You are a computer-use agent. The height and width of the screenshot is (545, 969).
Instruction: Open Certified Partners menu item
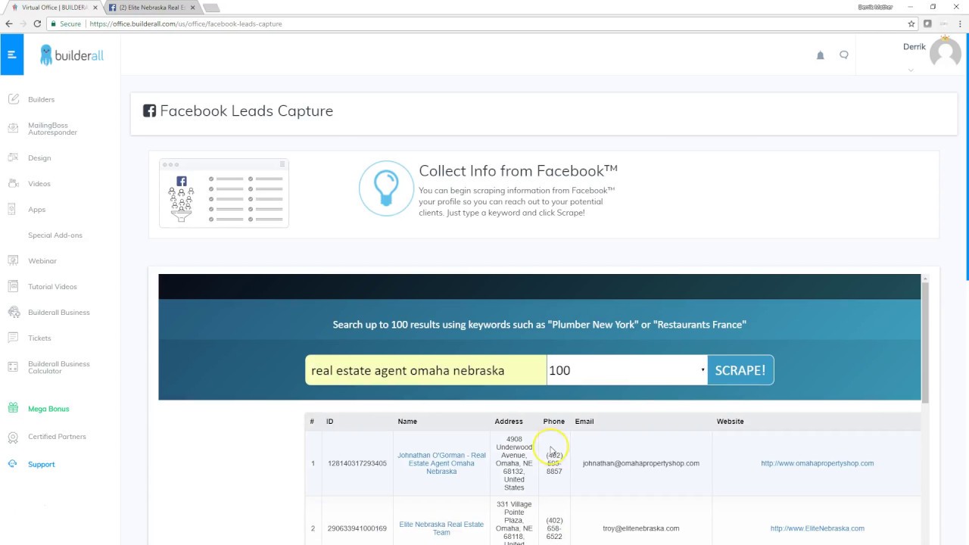(57, 437)
